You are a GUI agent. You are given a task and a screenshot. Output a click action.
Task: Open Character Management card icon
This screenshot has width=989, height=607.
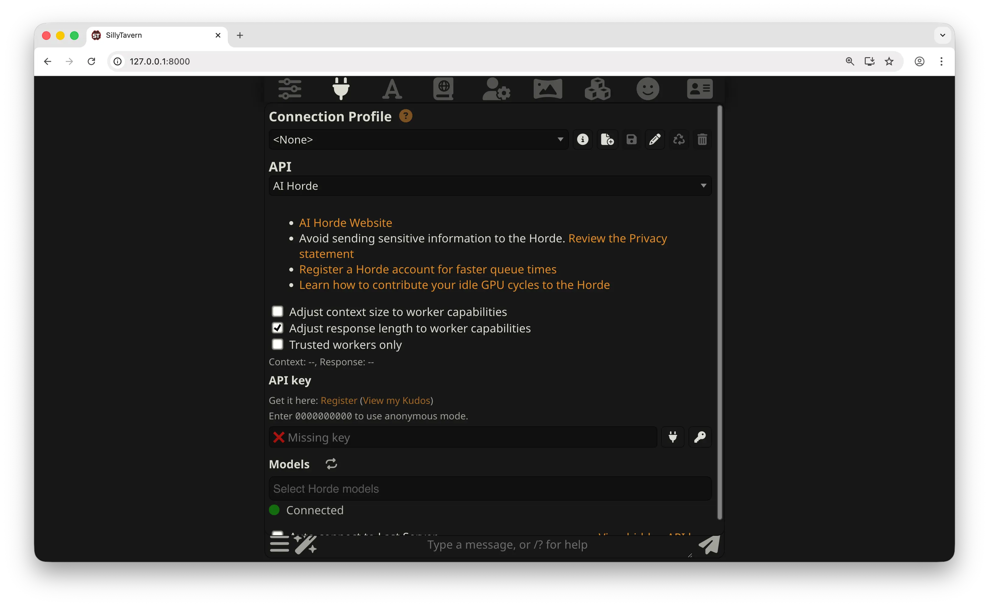[700, 89]
